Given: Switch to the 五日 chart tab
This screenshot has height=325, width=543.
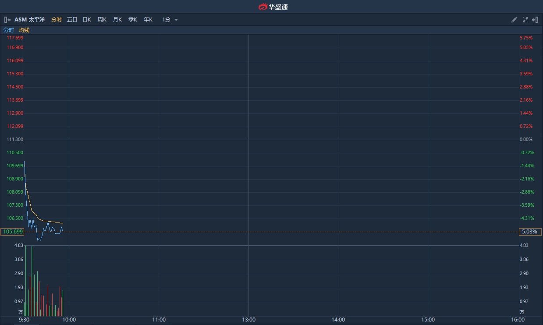Looking at the screenshot, I should click(x=72, y=20).
